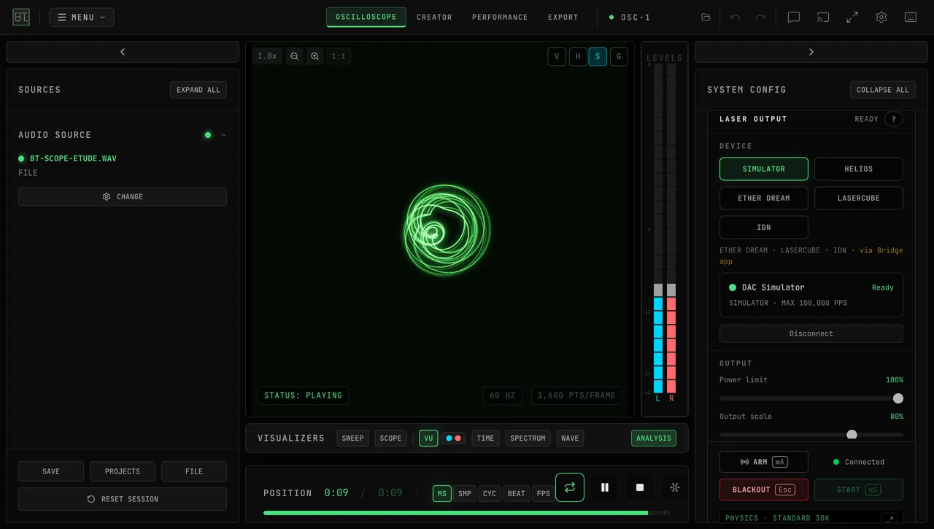Open the comment bubble icon
The width and height of the screenshot is (934, 529).
coord(794,18)
